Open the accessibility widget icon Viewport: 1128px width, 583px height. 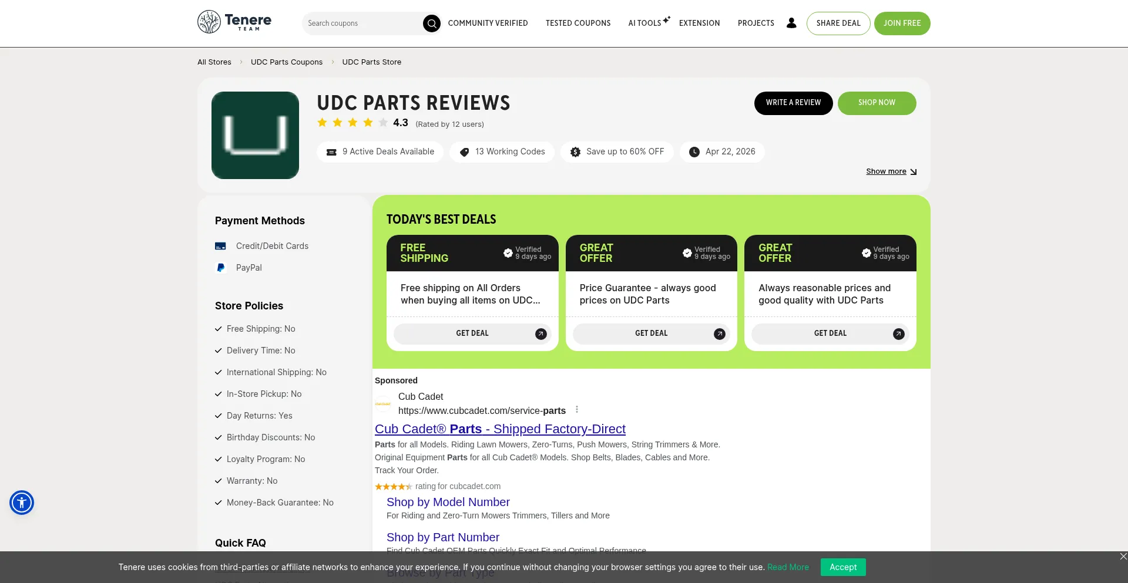[x=22, y=503]
